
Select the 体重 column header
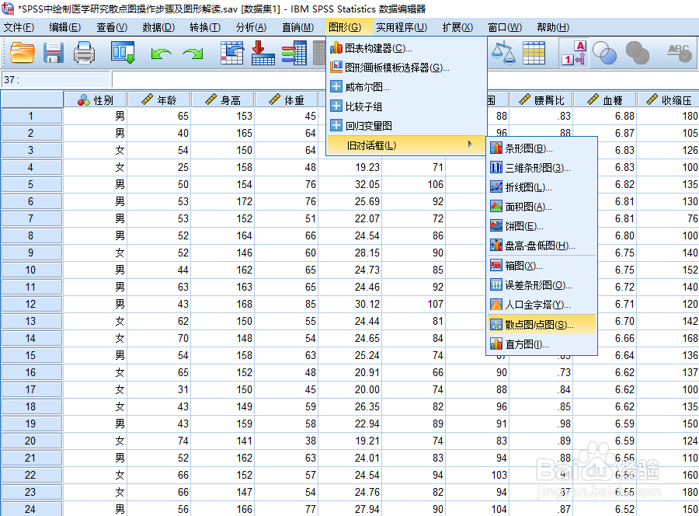pos(287,100)
